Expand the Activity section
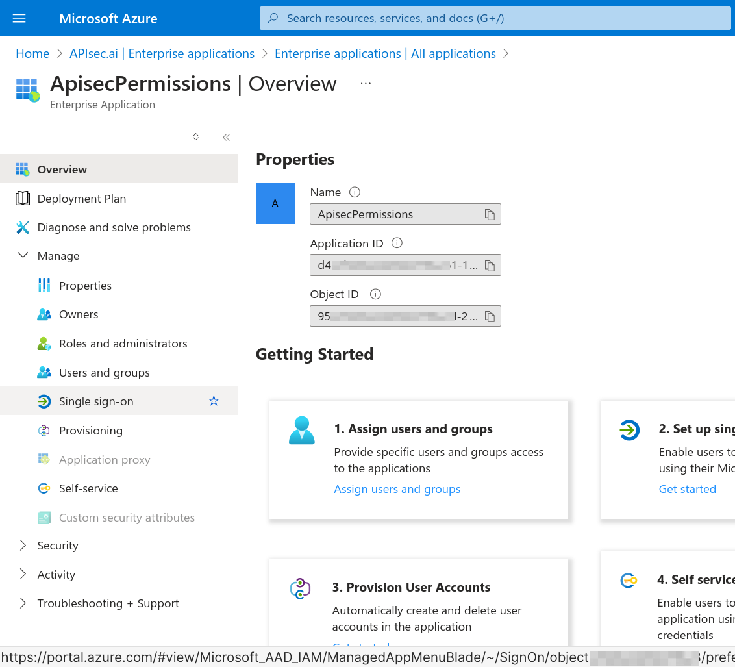Viewport: 735px width, 667px height. coord(23,574)
